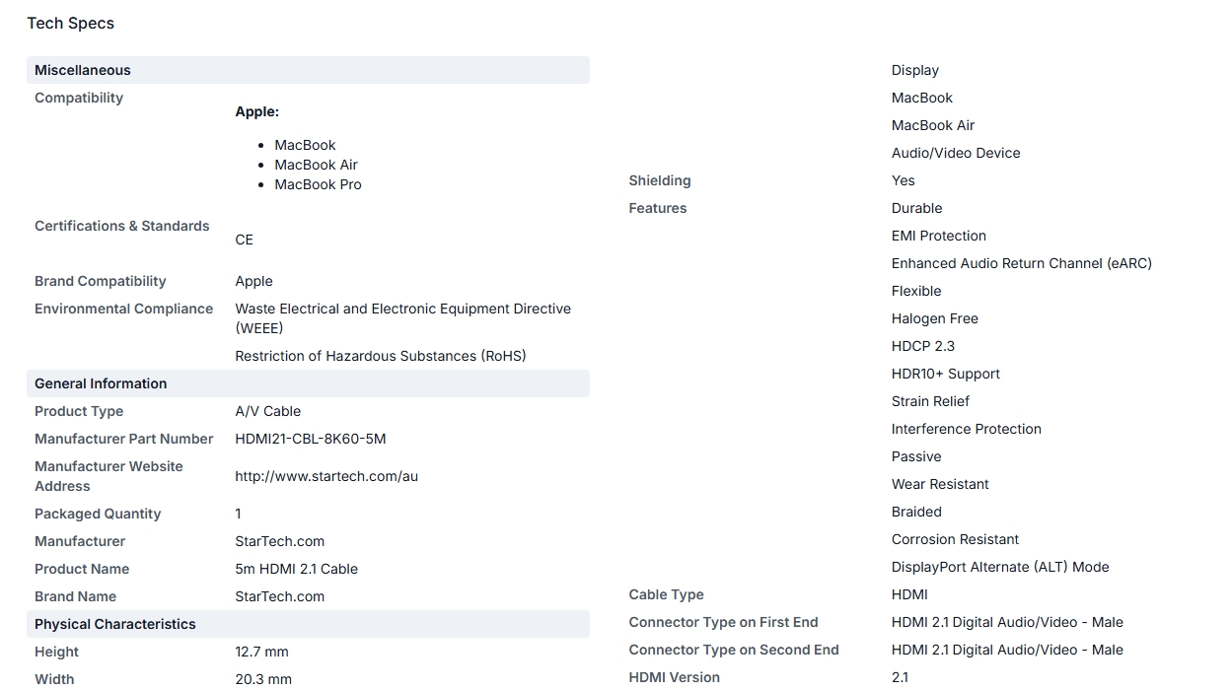This screenshot has height=691, width=1231.
Task: Select the Halogen Free feature
Action: click(935, 318)
